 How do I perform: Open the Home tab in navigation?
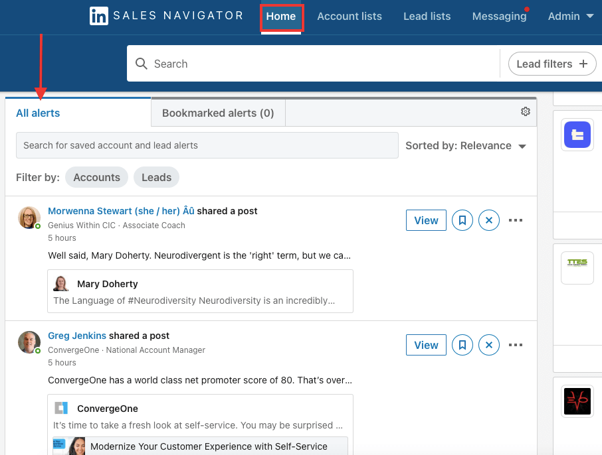281,17
